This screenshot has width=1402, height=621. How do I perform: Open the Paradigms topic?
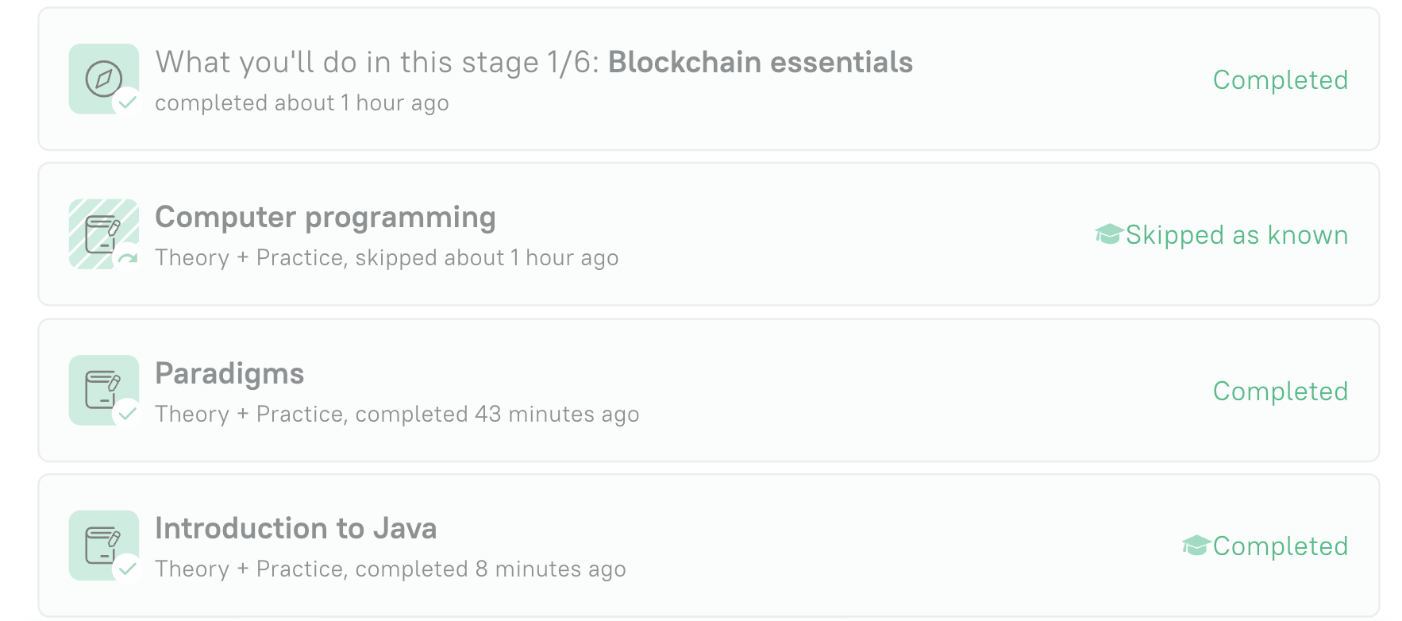point(229,374)
